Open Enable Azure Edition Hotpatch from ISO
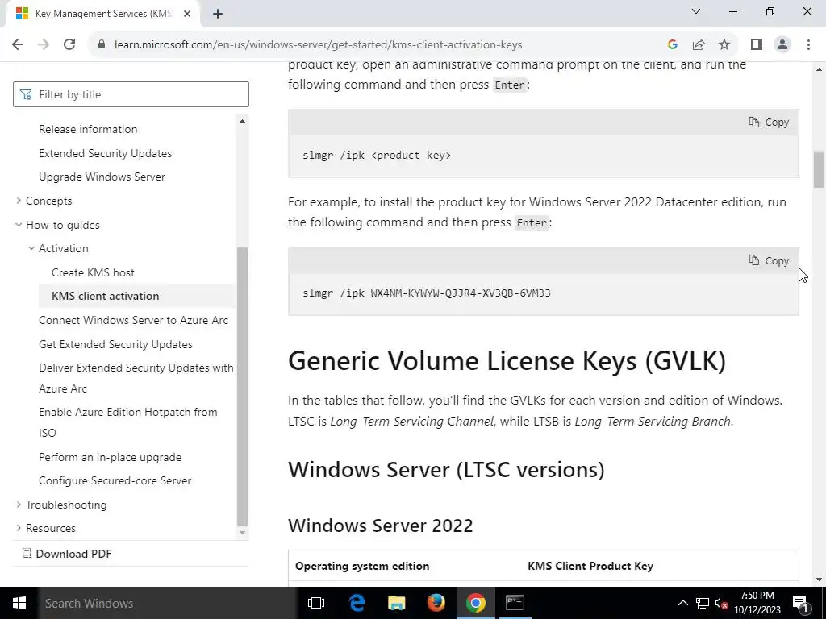Screen dimensions: 826x619 point(128,422)
